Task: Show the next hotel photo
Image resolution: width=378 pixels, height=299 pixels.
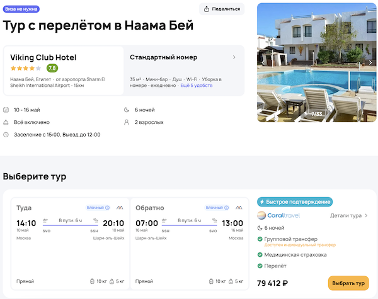Action: pyautogui.click(x=371, y=62)
